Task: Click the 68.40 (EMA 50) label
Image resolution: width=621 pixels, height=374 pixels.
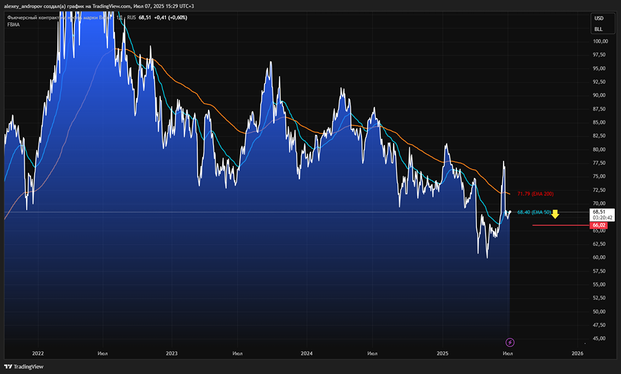Action: pos(534,212)
